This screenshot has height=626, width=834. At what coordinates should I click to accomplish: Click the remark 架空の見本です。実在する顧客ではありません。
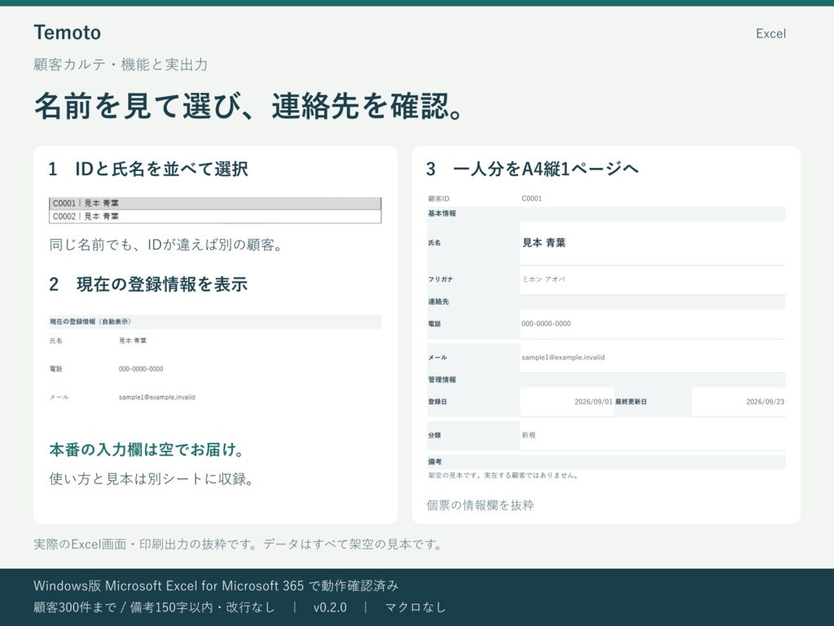tap(503, 475)
